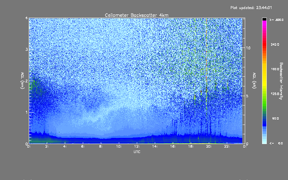Click the 'AGL (kft)' right axis label
288x180 pixels.
[255, 80]
